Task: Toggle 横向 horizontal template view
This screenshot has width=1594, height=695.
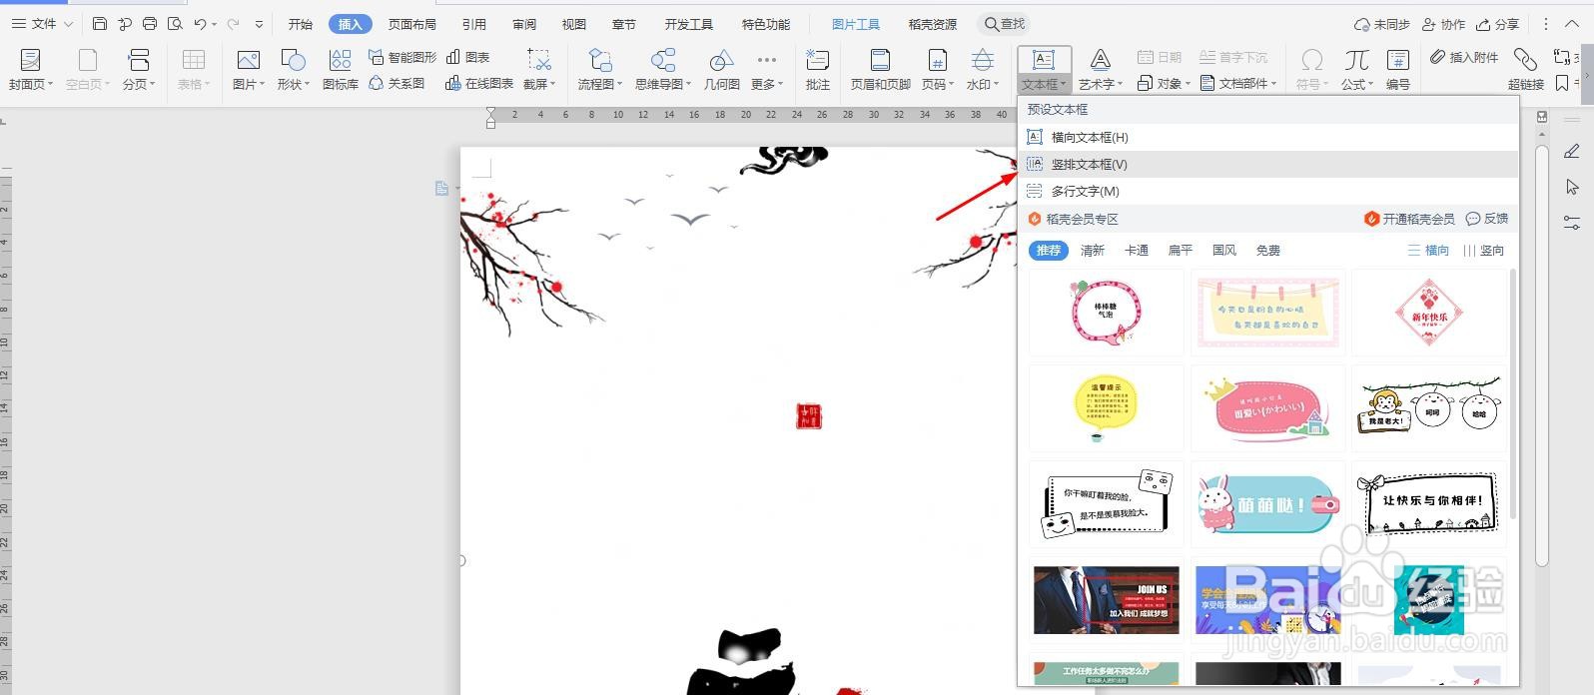Action: (1428, 251)
